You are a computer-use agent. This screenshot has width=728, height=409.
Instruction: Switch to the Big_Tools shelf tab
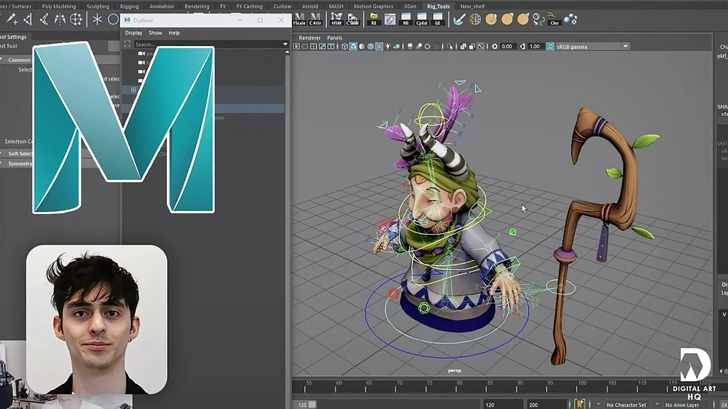click(x=439, y=6)
